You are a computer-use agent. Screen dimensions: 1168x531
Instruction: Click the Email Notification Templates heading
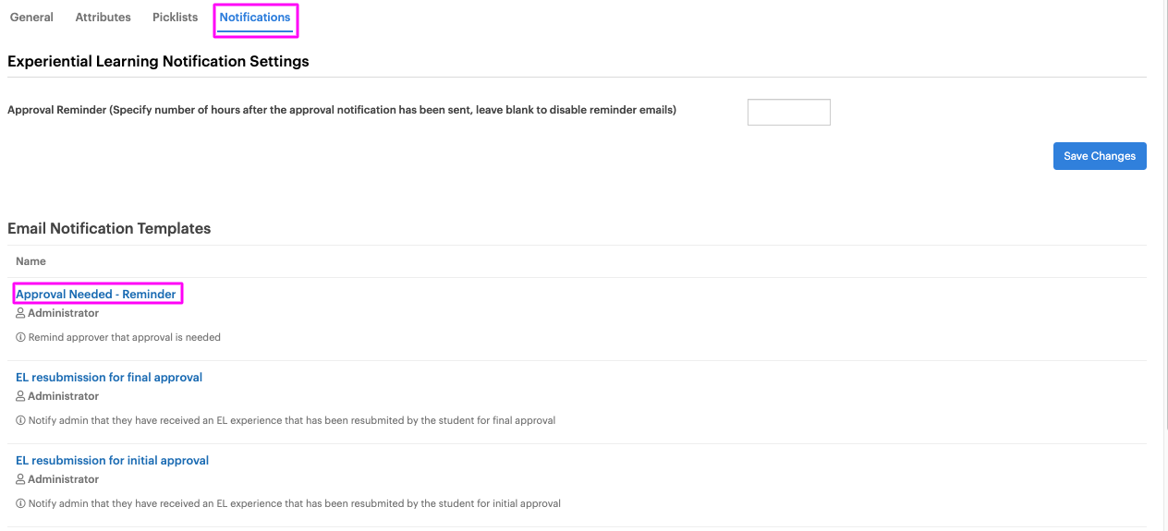click(x=109, y=228)
